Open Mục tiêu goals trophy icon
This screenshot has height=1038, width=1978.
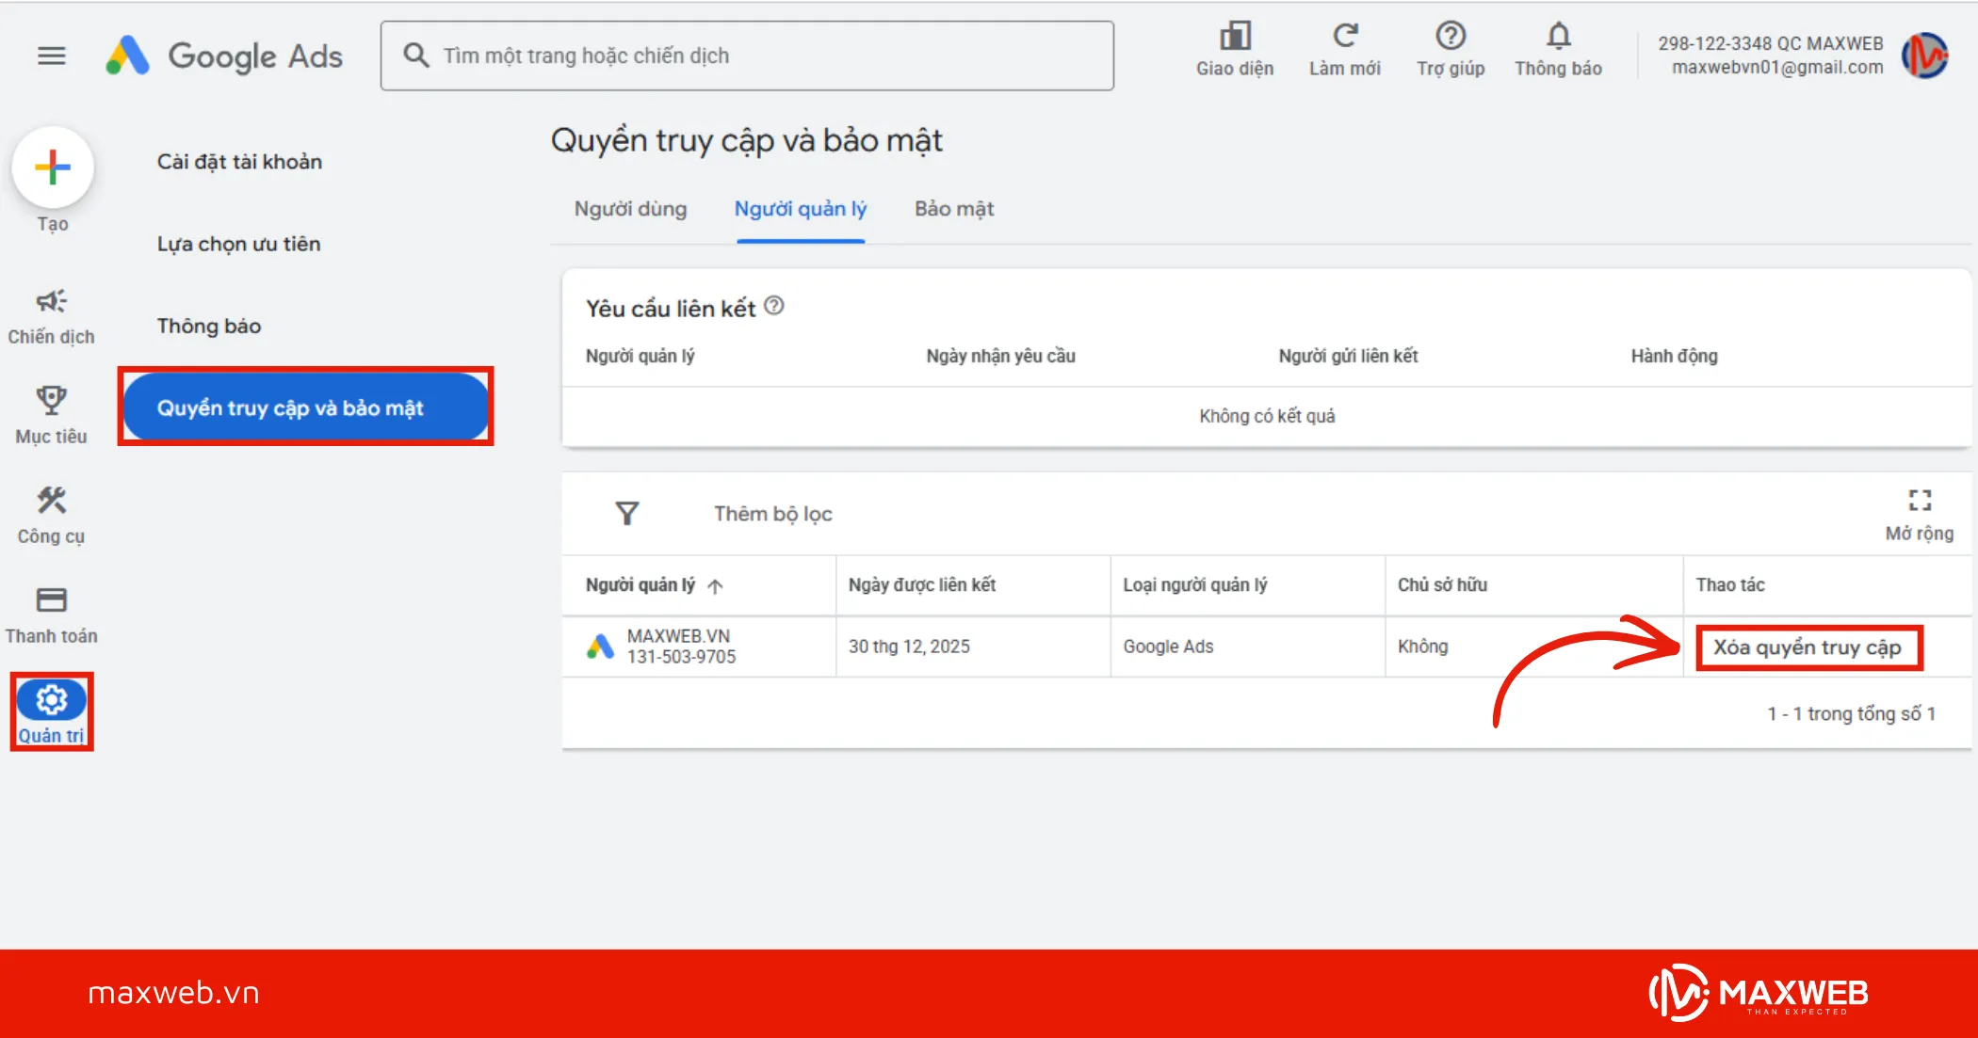[52, 401]
